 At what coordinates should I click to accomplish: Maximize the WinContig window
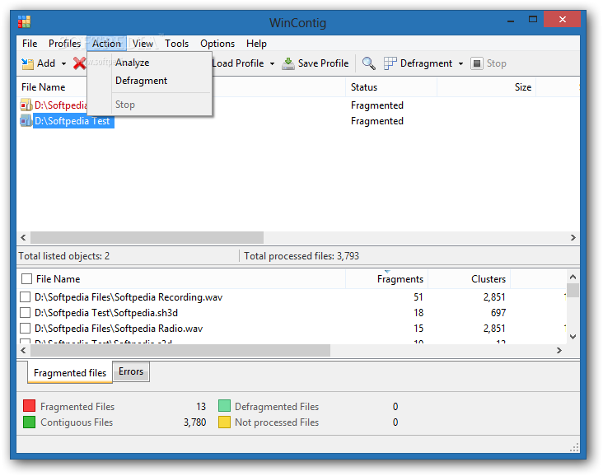[x=533, y=19]
